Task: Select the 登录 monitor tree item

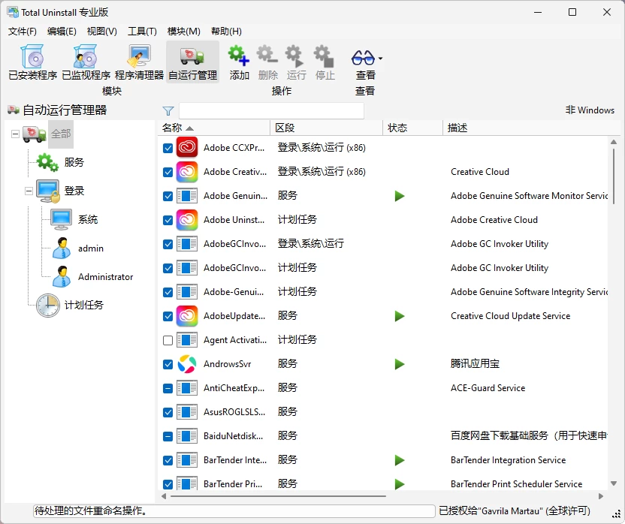Action: click(60, 191)
